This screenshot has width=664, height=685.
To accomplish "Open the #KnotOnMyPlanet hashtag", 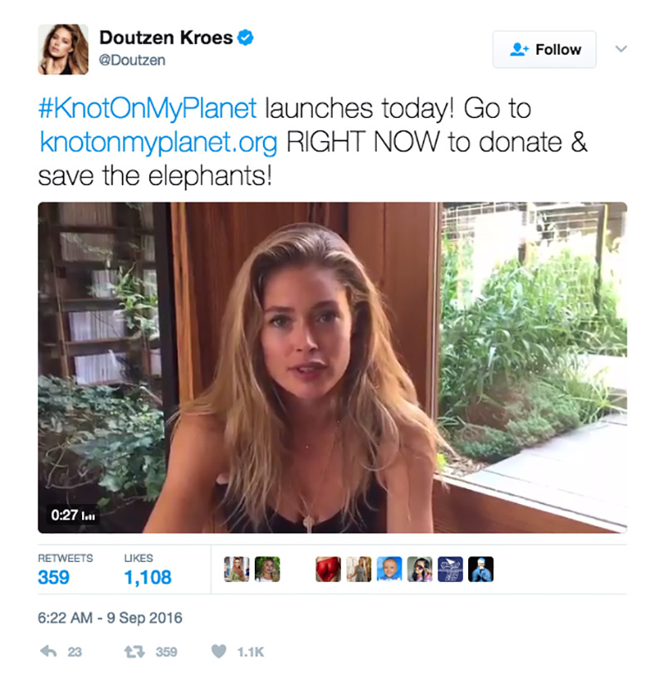I will tap(147, 108).
